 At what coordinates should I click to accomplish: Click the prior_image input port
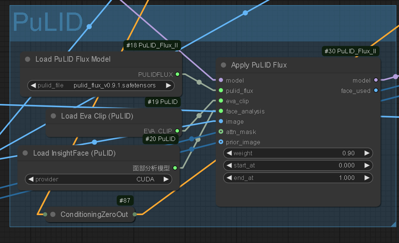[221, 142]
